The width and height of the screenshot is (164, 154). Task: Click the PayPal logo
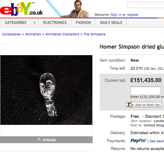(138, 141)
